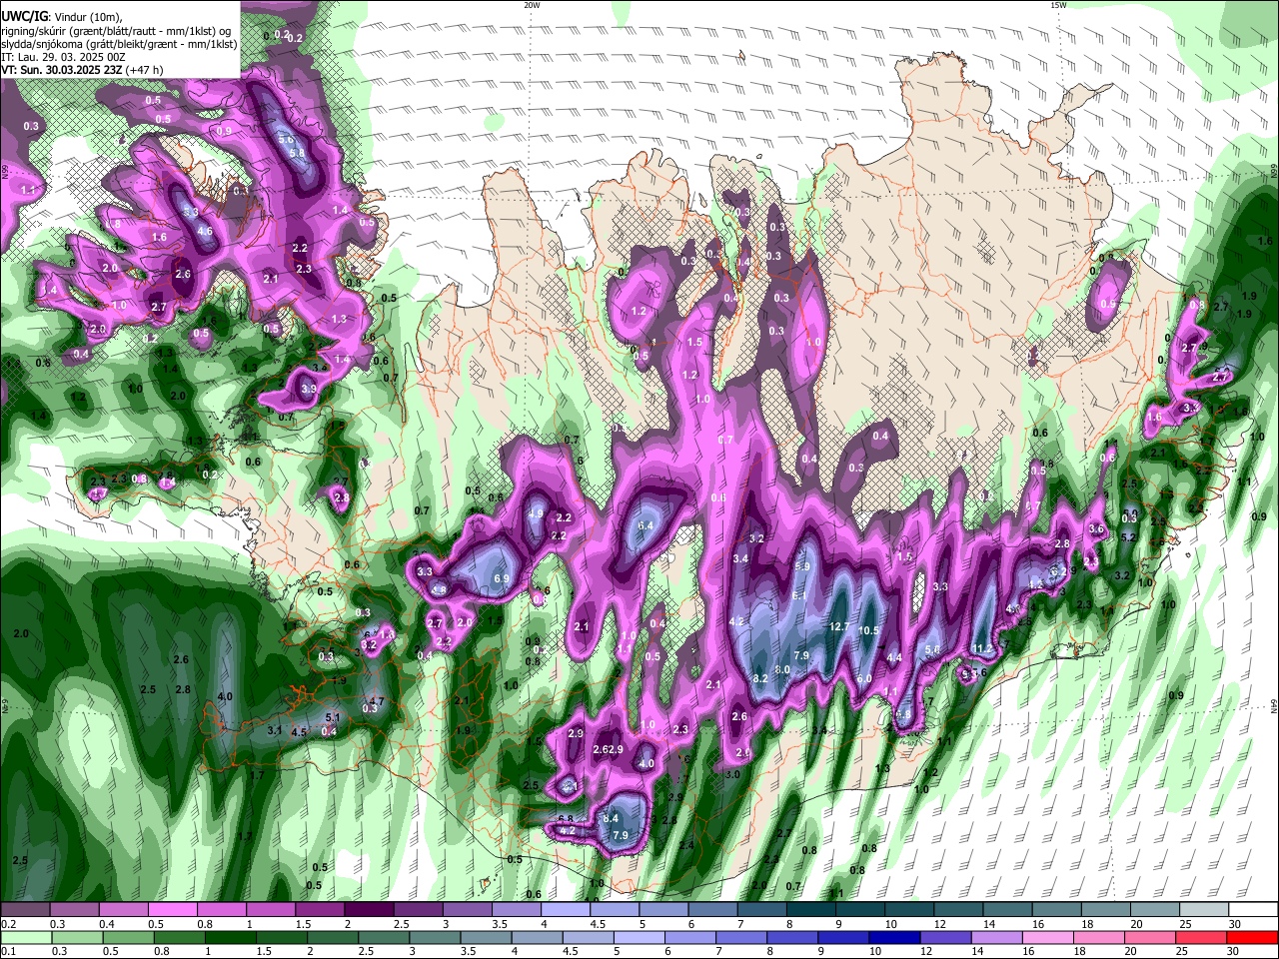The image size is (1279, 959).
Task: Select the slate blue 6–7 snow legend swatch
Action: click(x=713, y=910)
